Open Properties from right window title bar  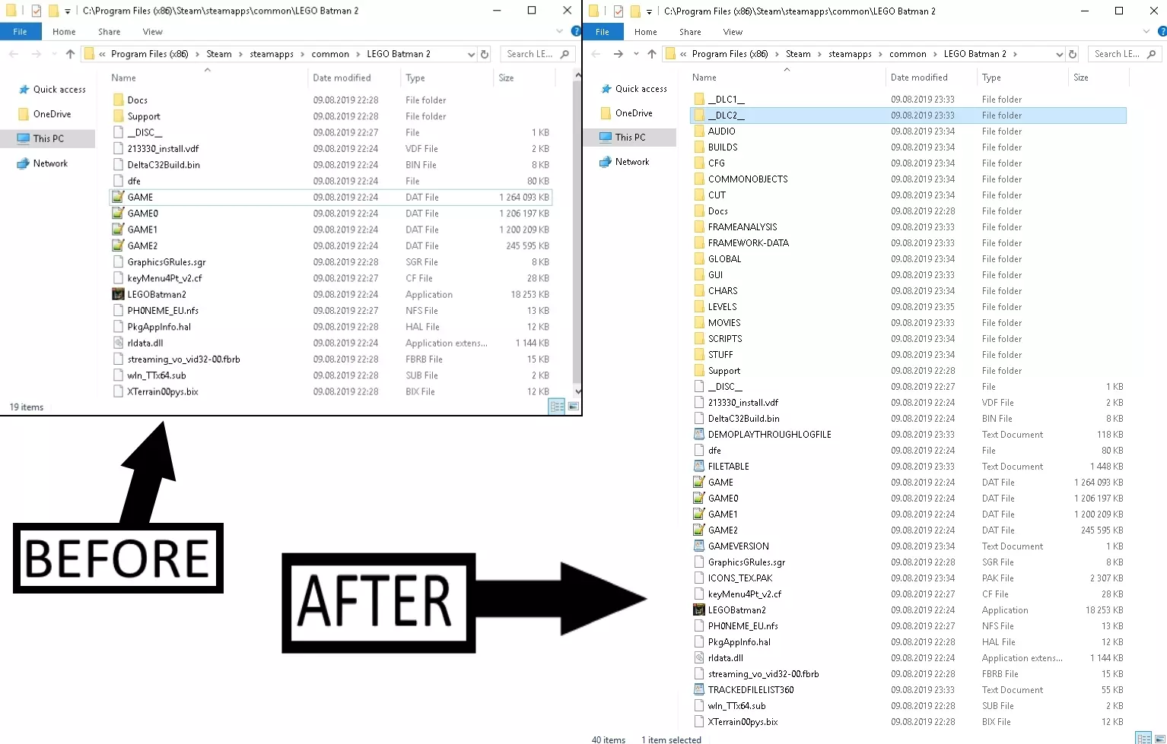tap(618, 11)
